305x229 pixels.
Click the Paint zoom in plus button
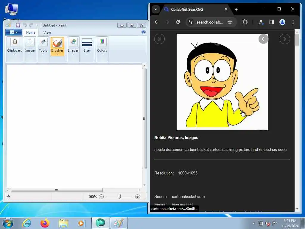[138, 197]
